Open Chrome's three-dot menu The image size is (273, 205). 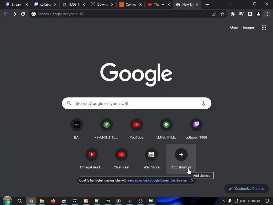click(x=267, y=14)
